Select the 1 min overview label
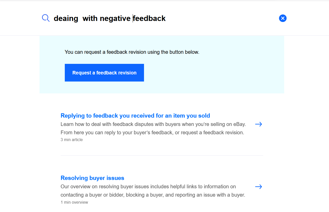This screenshot has height=212, width=329. click(74, 202)
